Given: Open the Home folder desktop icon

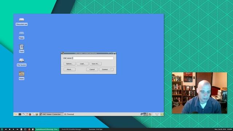Looking at the screenshot, I should [21, 76].
